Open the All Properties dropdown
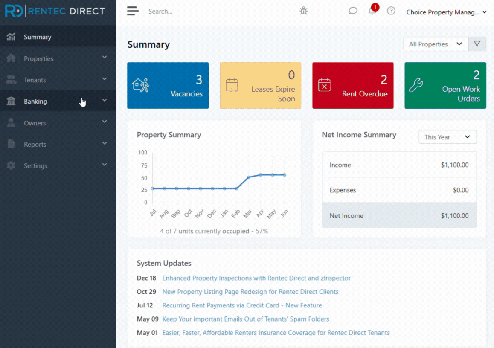This screenshot has width=494, height=348. [436, 44]
